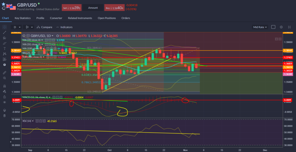Image resolution: width=296 pixels, height=152 pixels.
Task: Expand the Mid Rate dropdown
Action: tap(260, 27)
